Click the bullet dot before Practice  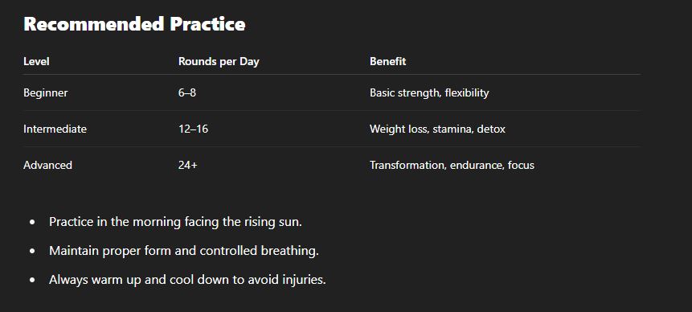[x=32, y=222]
